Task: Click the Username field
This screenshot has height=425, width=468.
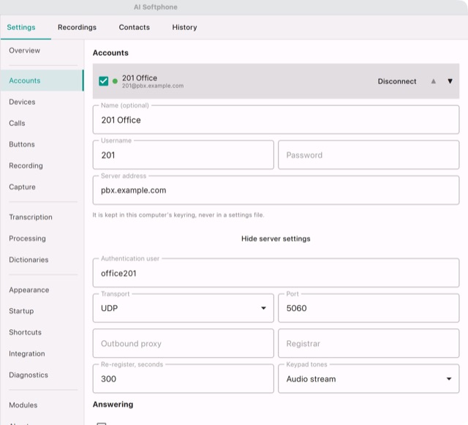Action: tap(183, 155)
